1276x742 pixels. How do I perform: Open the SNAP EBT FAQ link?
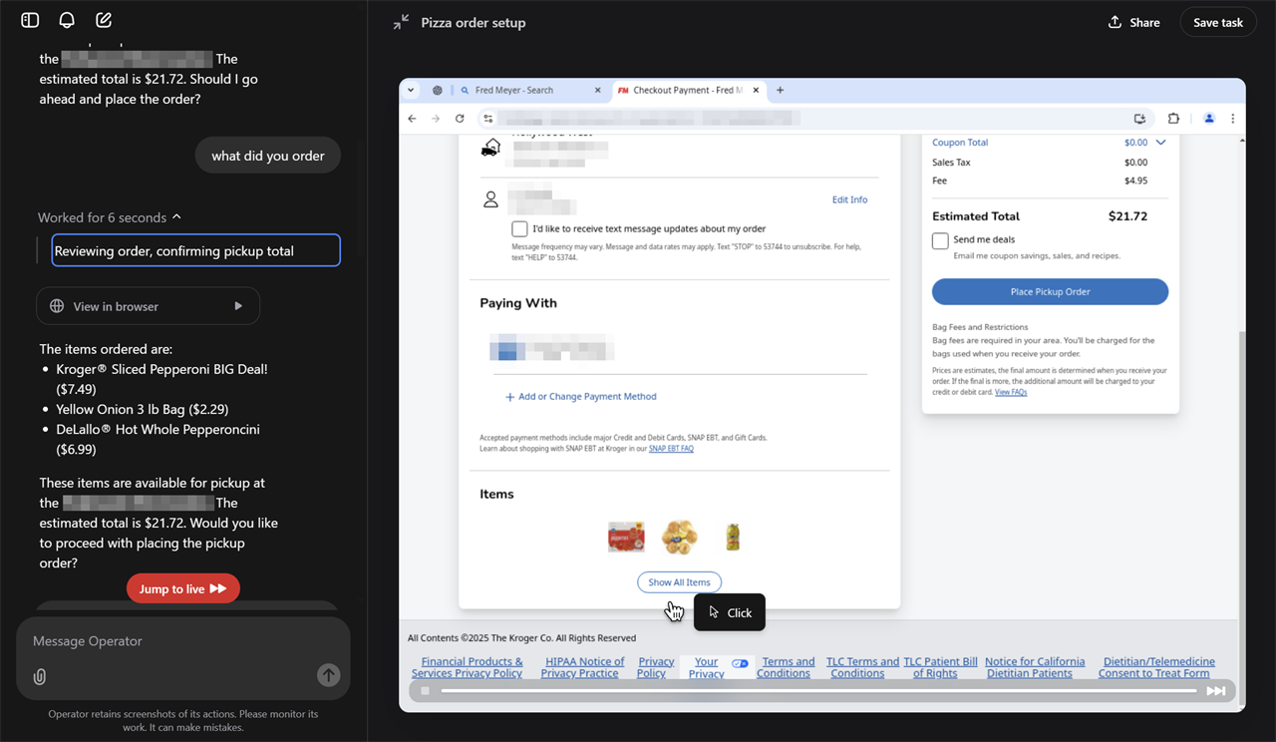671,449
